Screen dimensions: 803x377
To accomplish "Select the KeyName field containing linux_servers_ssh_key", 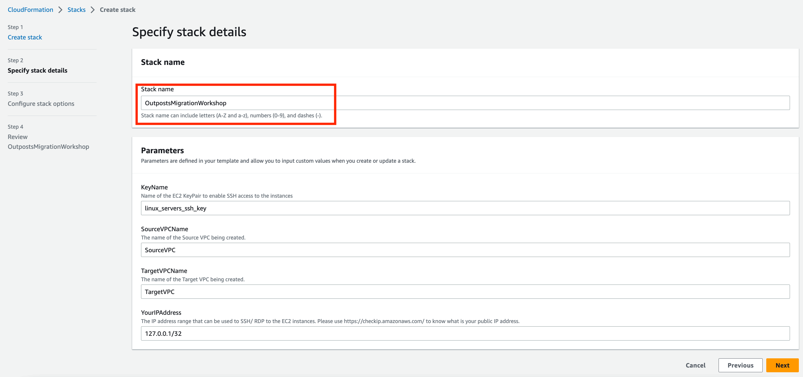I will [465, 208].
